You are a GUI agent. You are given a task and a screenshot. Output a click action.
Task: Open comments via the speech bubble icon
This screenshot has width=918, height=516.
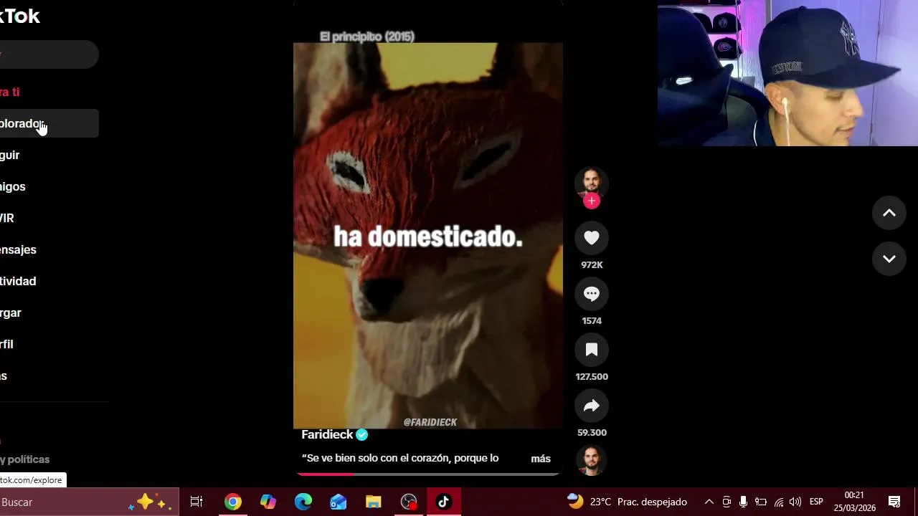tap(592, 294)
